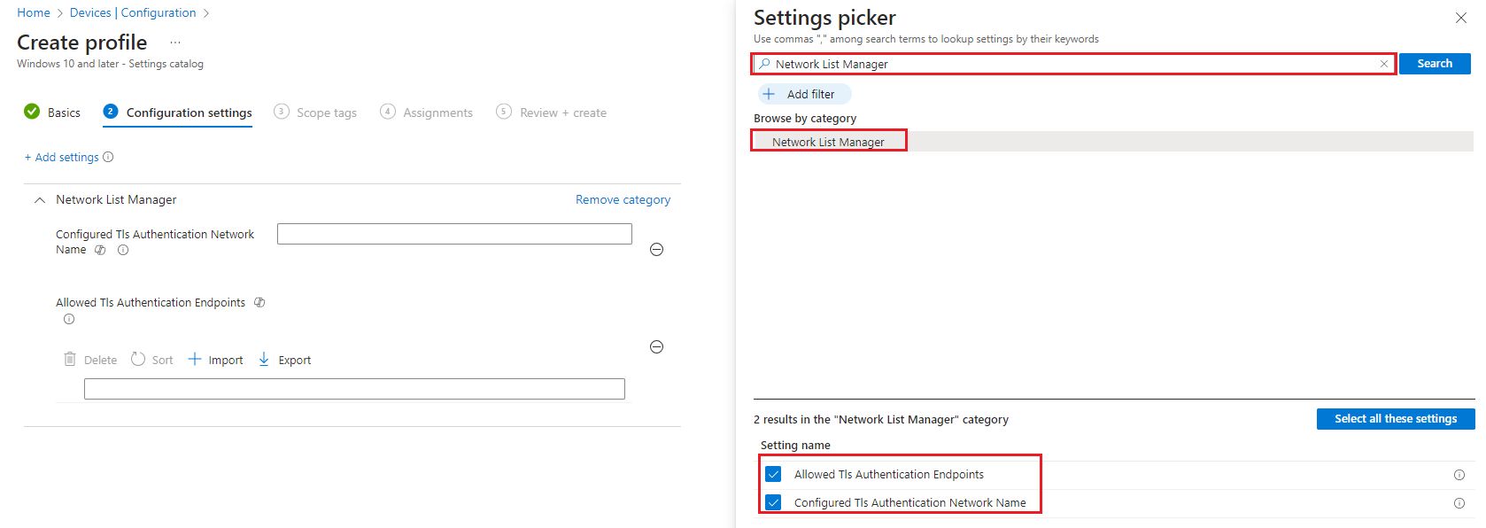Uncheck Allowed Tls Authentication Endpoints
The image size is (1486, 528).
tap(773, 474)
